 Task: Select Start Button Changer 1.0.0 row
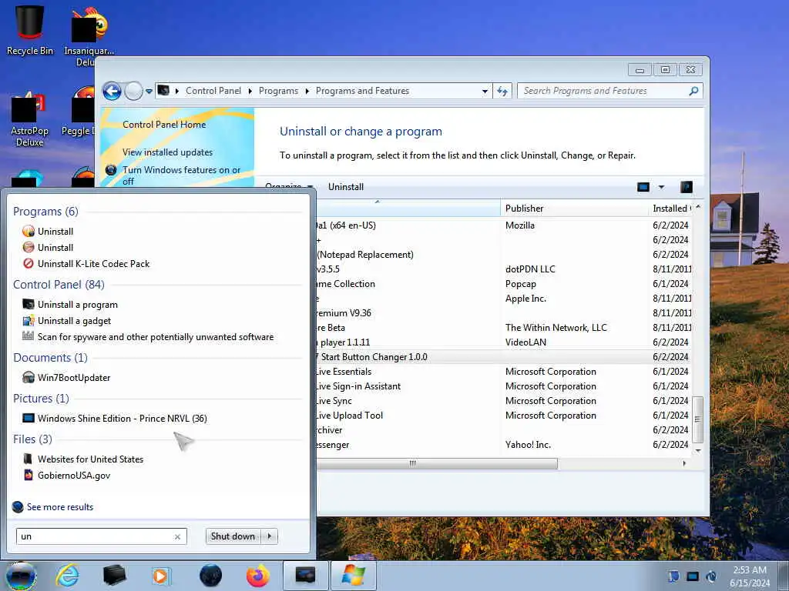[x=504, y=357]
